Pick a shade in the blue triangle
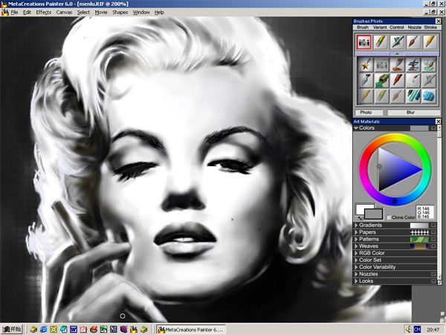The image size is (446, 335). click(395, 170)
